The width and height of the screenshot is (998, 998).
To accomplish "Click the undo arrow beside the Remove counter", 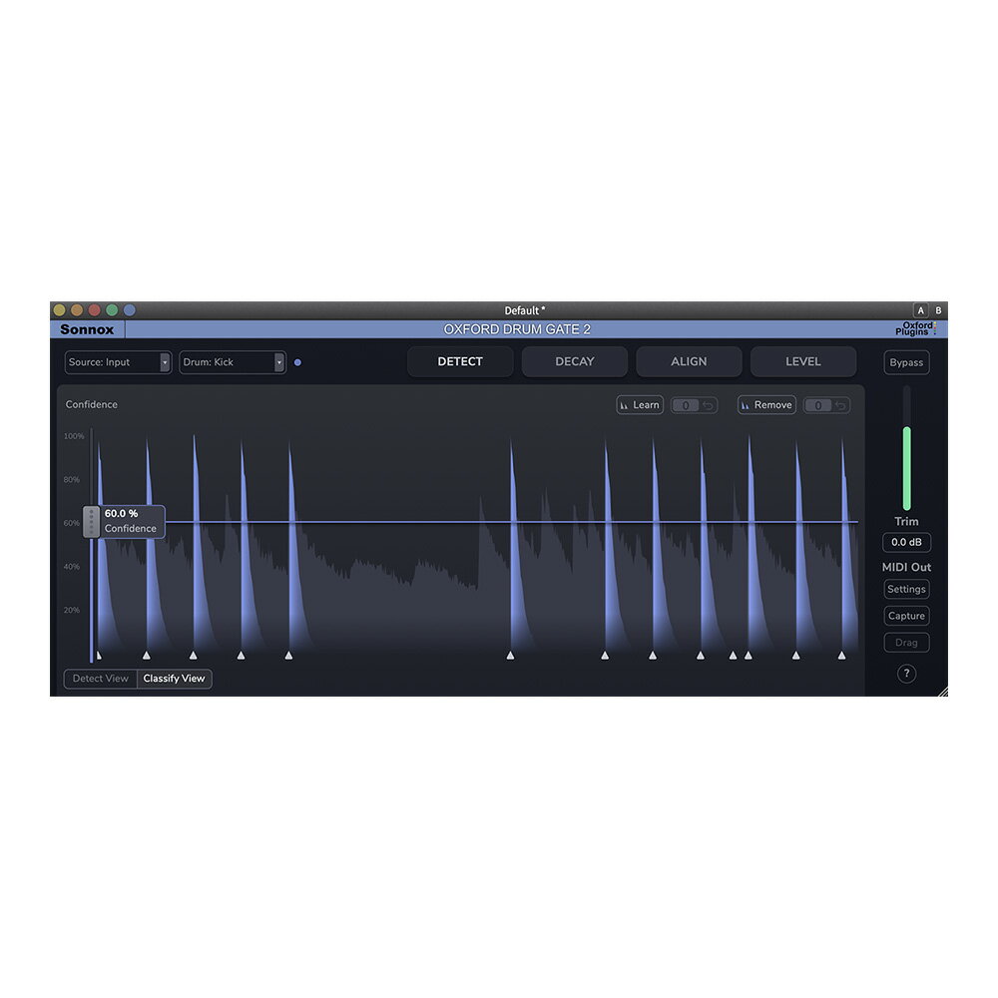I will (839, 405).
